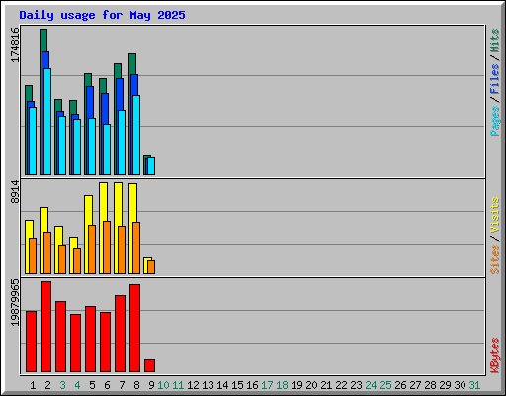Click the orange Sites bar for day 8

coord(136,247)
